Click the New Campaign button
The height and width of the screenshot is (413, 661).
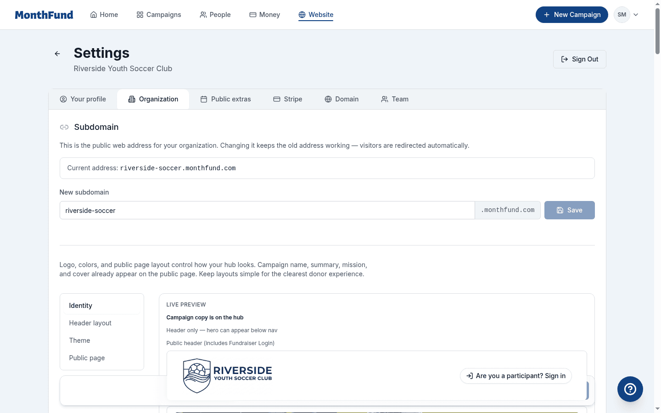pos(572,15)
